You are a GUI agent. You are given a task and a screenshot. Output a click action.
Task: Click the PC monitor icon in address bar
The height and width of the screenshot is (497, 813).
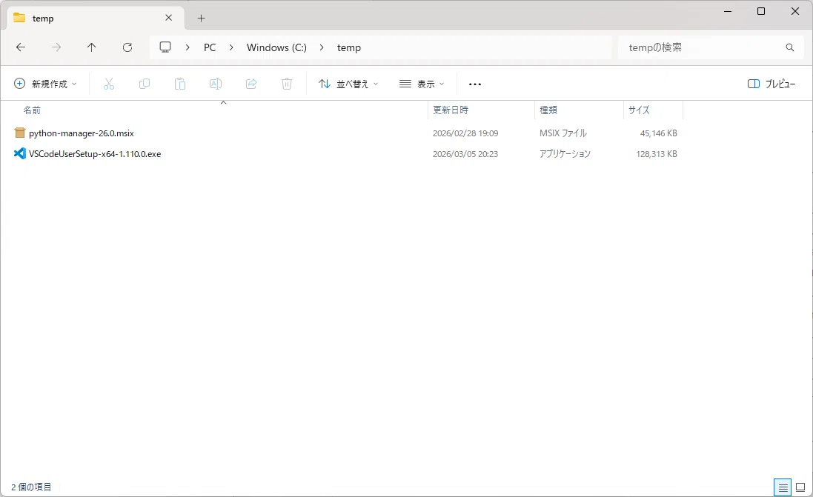click(x=165, y=47)
